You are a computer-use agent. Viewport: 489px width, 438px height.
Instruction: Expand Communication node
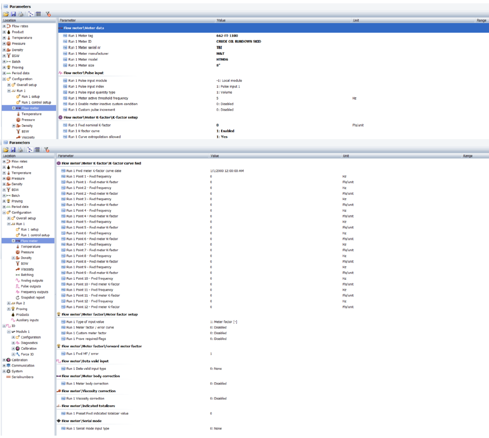tap(4, 366)
